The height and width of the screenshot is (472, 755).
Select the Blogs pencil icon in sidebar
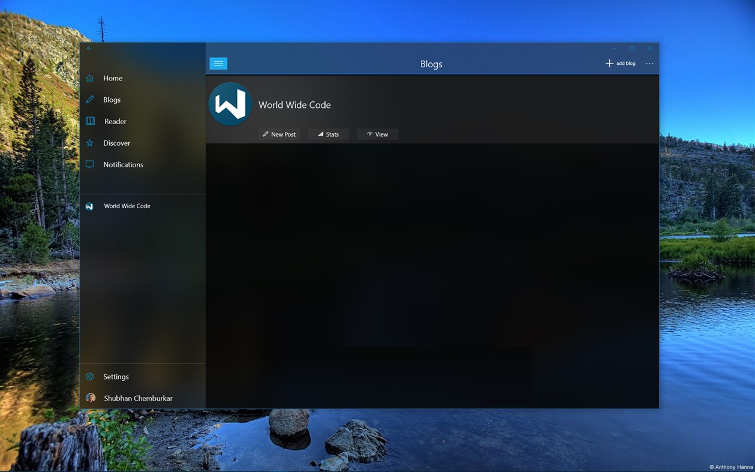coord(89,100)
